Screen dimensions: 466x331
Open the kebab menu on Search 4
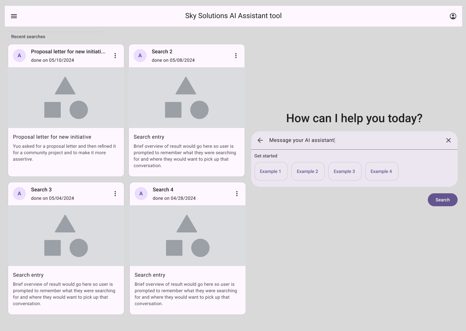(x=237, y=194)
